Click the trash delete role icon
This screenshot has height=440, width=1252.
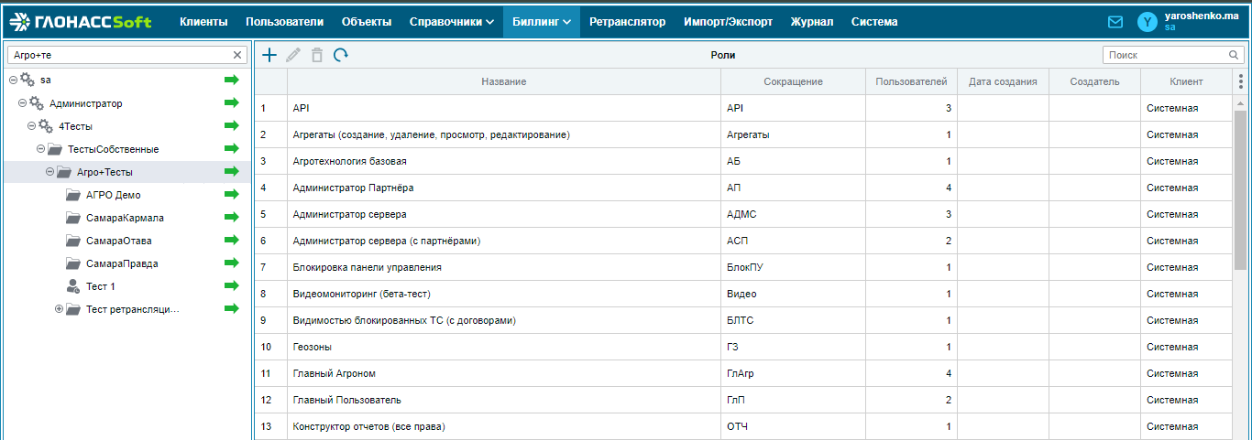(317, 55)
